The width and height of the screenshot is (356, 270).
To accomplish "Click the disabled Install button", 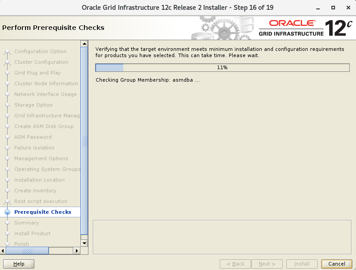I will click(x=302, y=264).
